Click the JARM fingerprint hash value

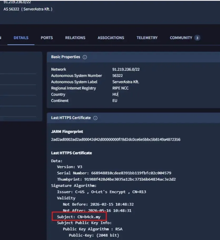coord(116,139)
